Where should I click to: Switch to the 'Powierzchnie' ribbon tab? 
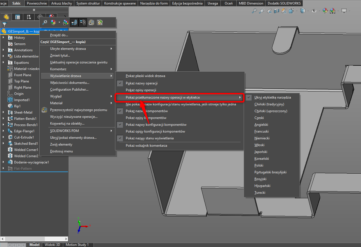pos(37,3)
